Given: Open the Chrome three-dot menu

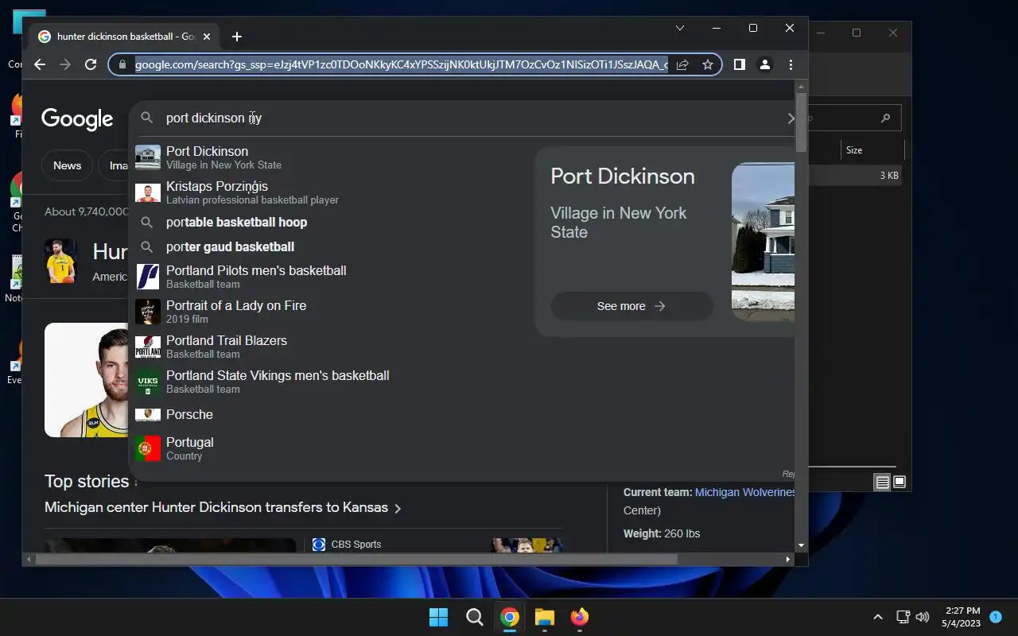Looking at the screenshot, I should [x=791, y=64].
